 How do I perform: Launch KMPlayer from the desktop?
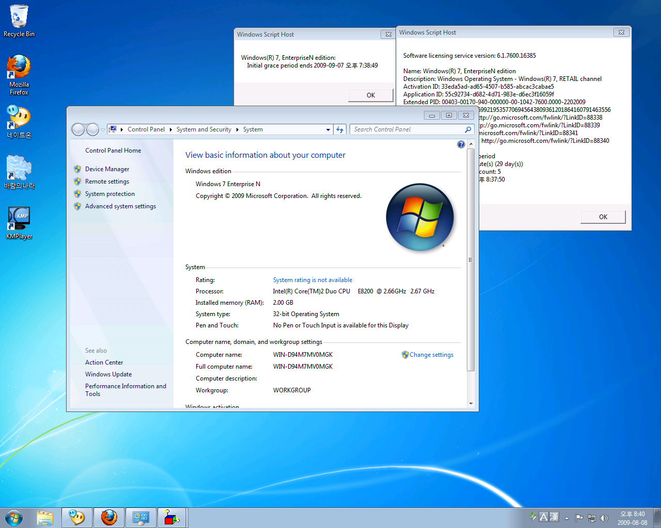pos(19,223)
